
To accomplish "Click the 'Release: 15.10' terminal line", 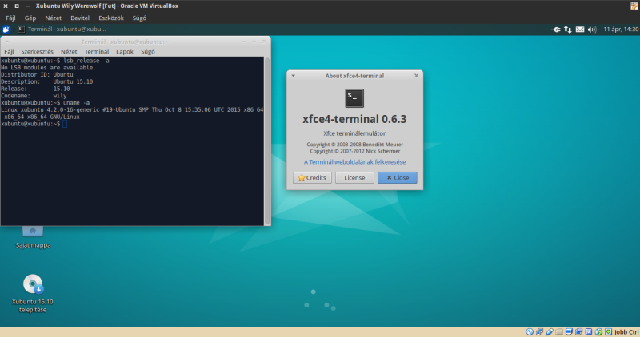I will [35, 89].
